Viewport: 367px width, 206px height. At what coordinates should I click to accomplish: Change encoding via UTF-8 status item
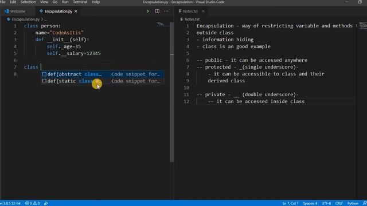click(x=326, y=204)
